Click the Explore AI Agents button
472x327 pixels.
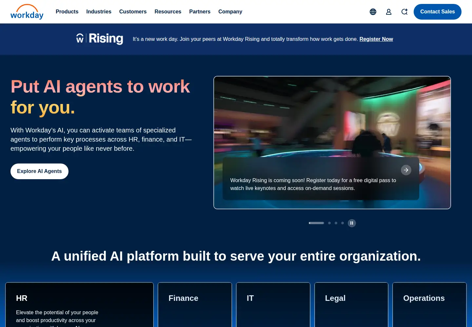tap(39, 171)
